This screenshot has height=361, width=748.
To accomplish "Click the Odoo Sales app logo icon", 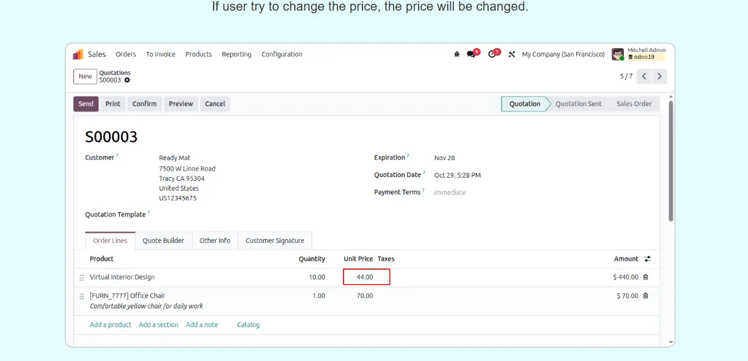I will click(x=78, y=54).
